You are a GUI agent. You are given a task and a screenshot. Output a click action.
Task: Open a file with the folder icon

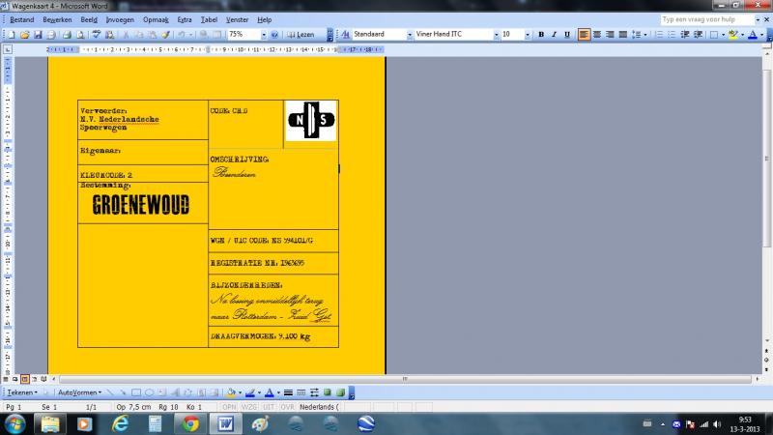coord(25,35)
